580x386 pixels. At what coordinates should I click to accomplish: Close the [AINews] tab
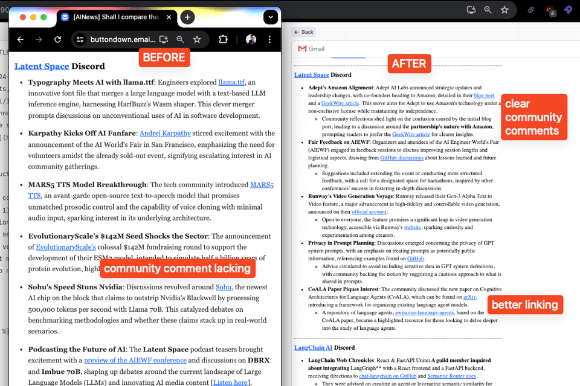169,18
